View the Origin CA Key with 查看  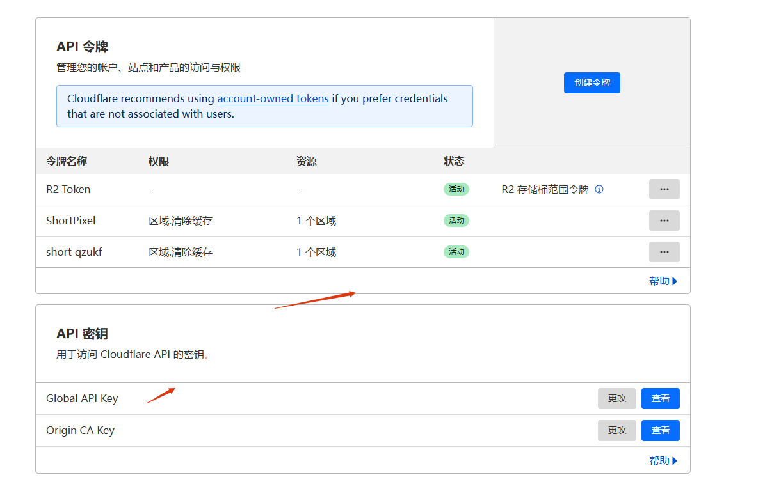(660, 431)
